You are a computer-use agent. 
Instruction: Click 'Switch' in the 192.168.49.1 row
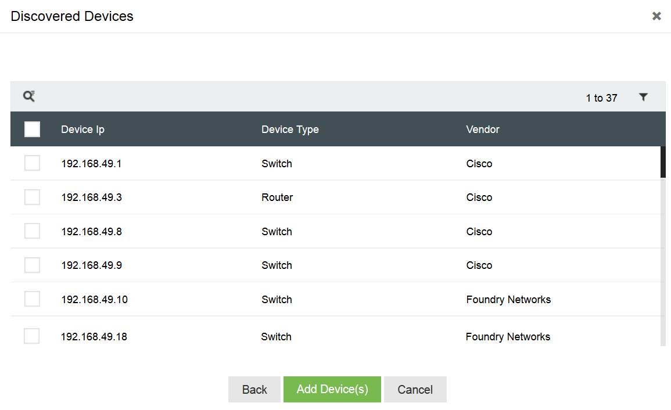[277, 164]
